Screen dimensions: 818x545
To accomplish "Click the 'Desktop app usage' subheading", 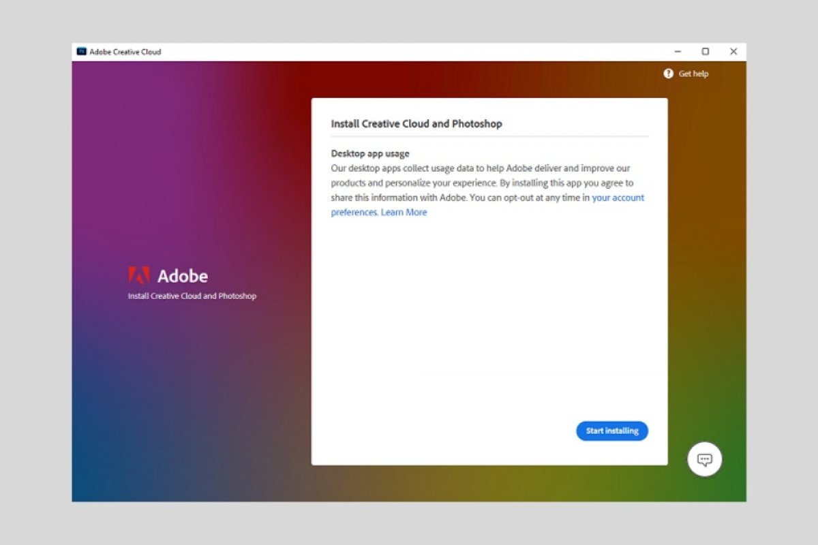I will coord(370,153).
